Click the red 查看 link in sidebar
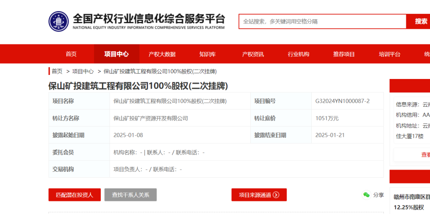This screenshot has width=430, height=214. 426,155
